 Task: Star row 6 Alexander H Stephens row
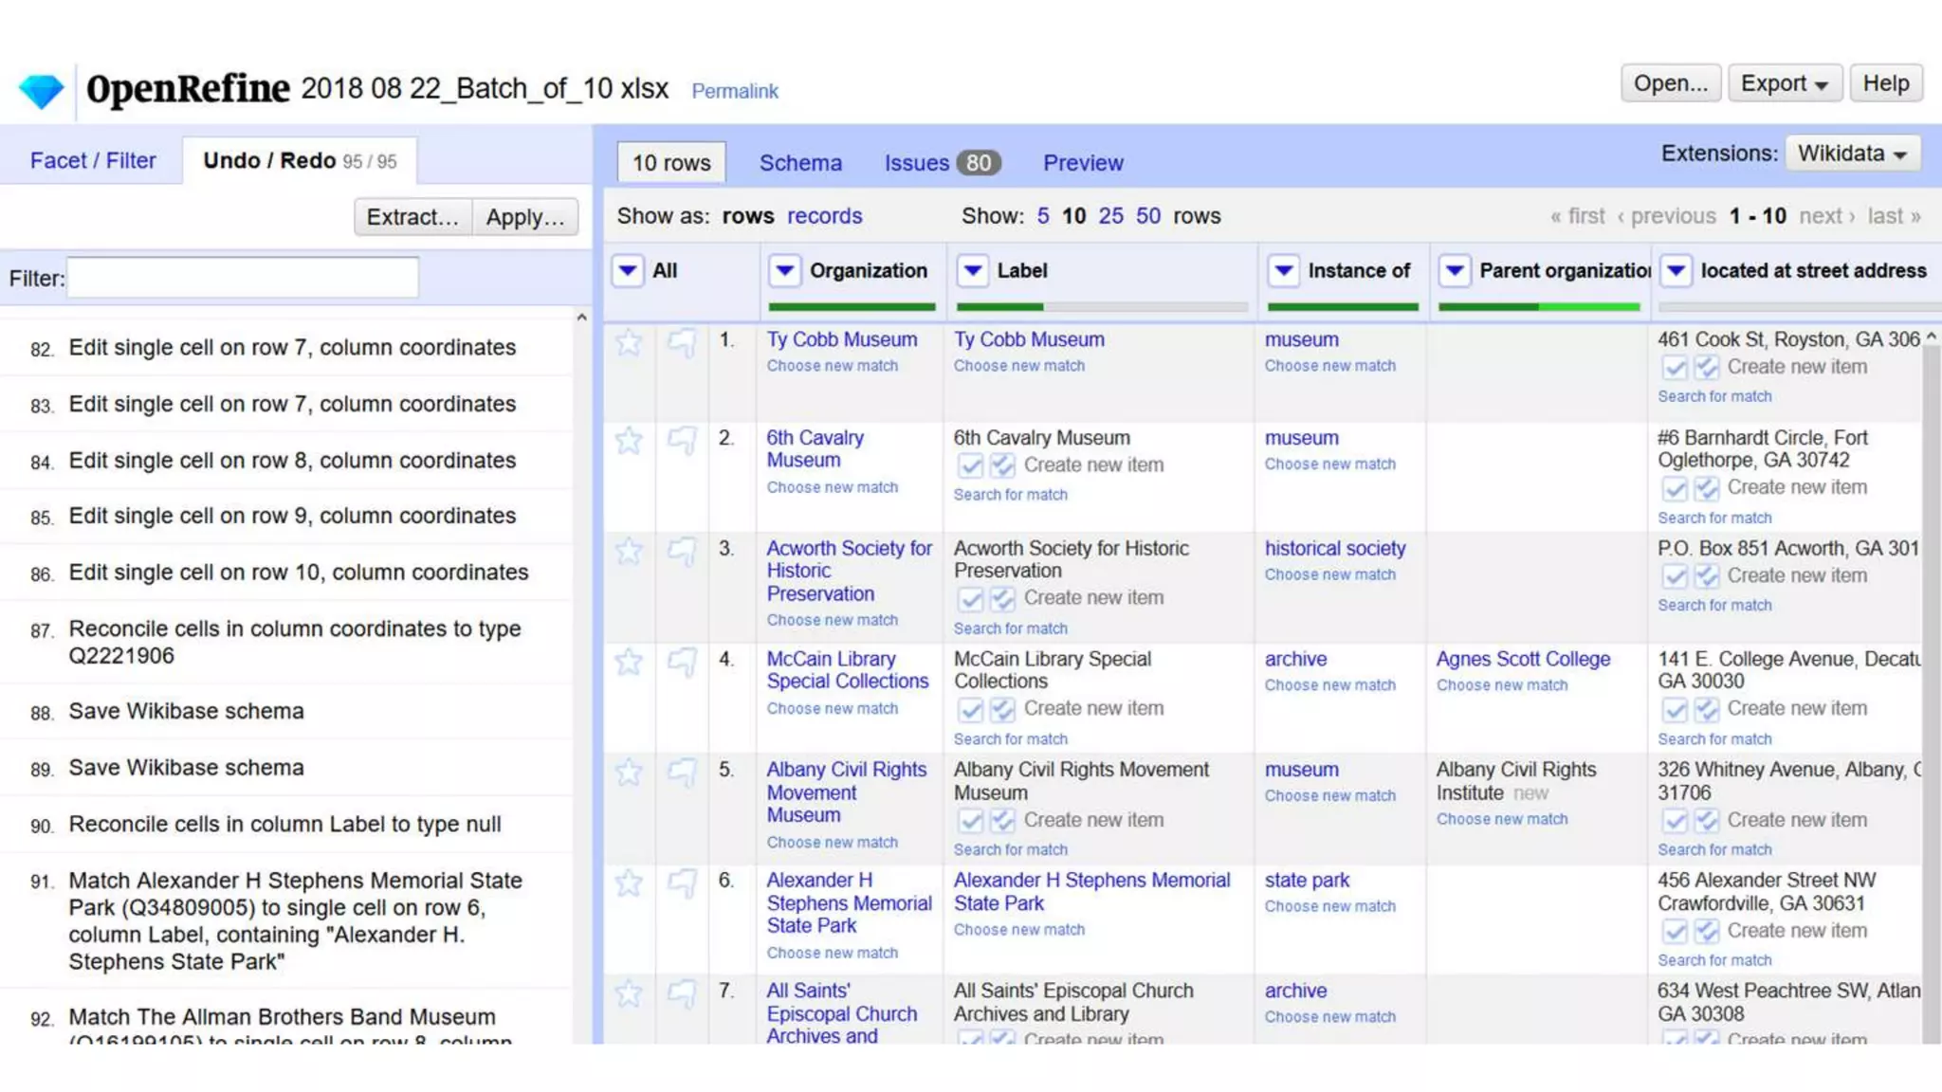pyautogui.click(x=628, y=883)
